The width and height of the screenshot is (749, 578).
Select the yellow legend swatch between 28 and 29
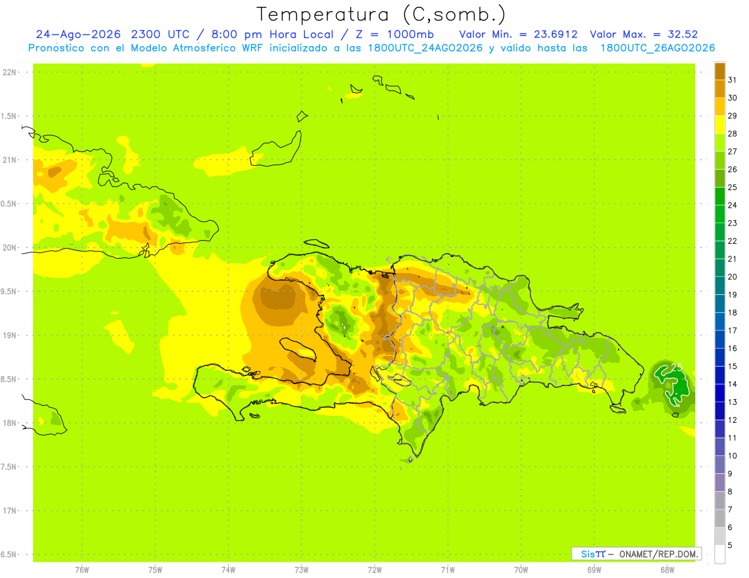[720, 125]
